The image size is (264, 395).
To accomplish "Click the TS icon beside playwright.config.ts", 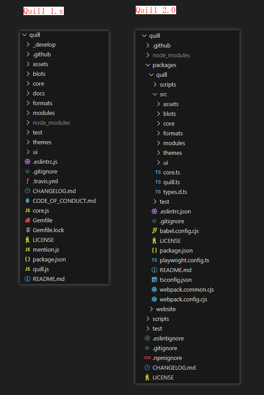I will pos(154,260).
